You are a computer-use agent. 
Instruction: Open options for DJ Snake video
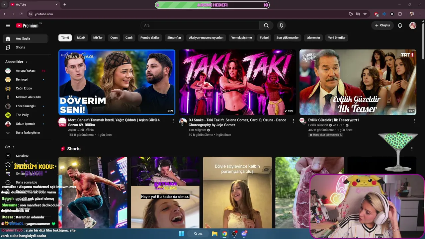point(294,121)
